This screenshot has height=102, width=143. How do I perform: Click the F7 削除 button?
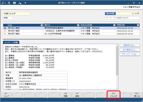click(77, 95)
